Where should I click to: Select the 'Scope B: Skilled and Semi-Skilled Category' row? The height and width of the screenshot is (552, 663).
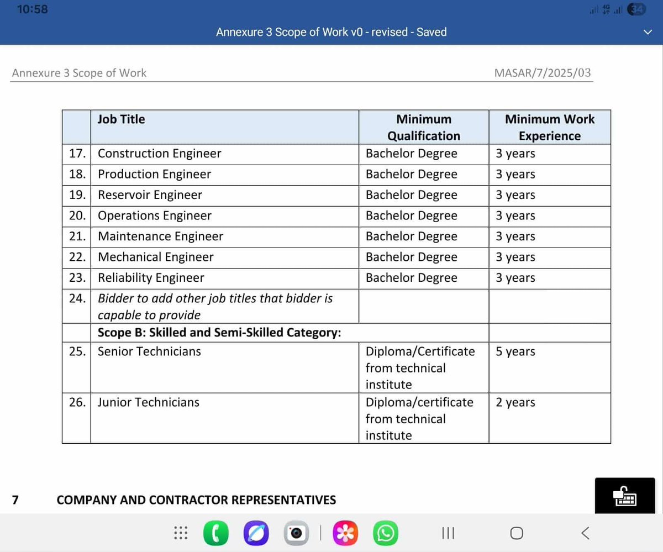pyautogui.click(x=219, y=332)
